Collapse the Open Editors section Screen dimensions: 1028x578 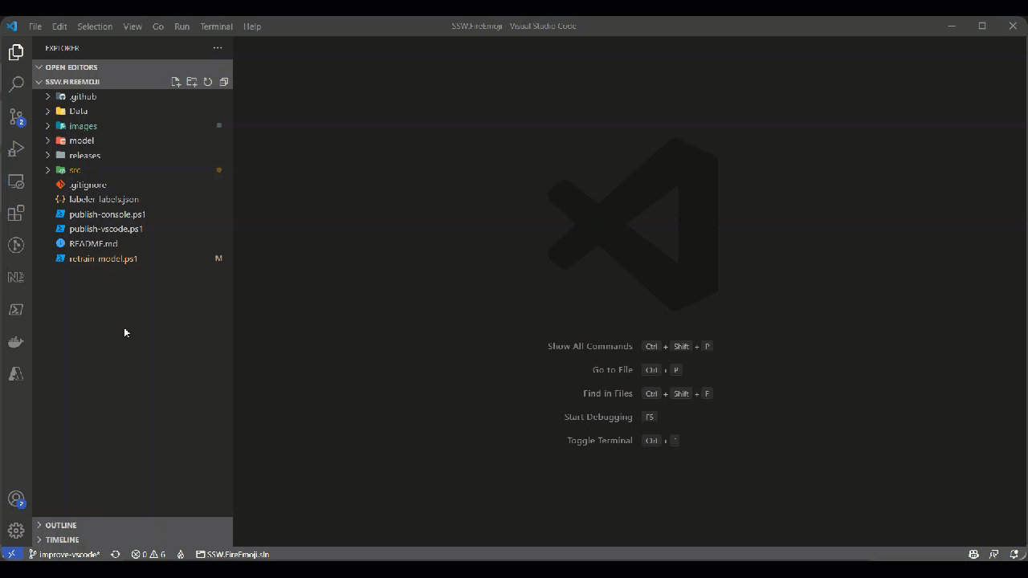pyautogui.click(x=133, y=67)
